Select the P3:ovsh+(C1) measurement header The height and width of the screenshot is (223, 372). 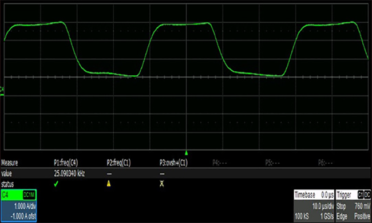(x=173, y=163)
